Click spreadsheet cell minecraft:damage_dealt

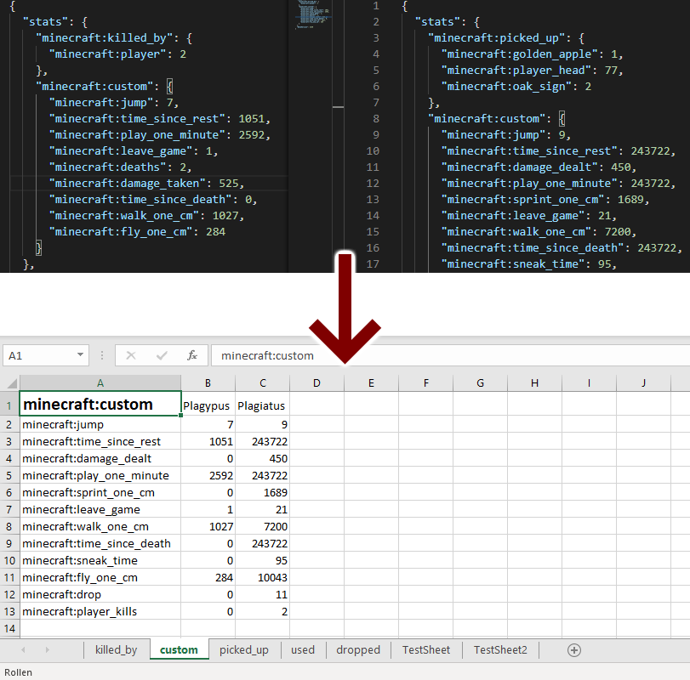tap(100, 458)
